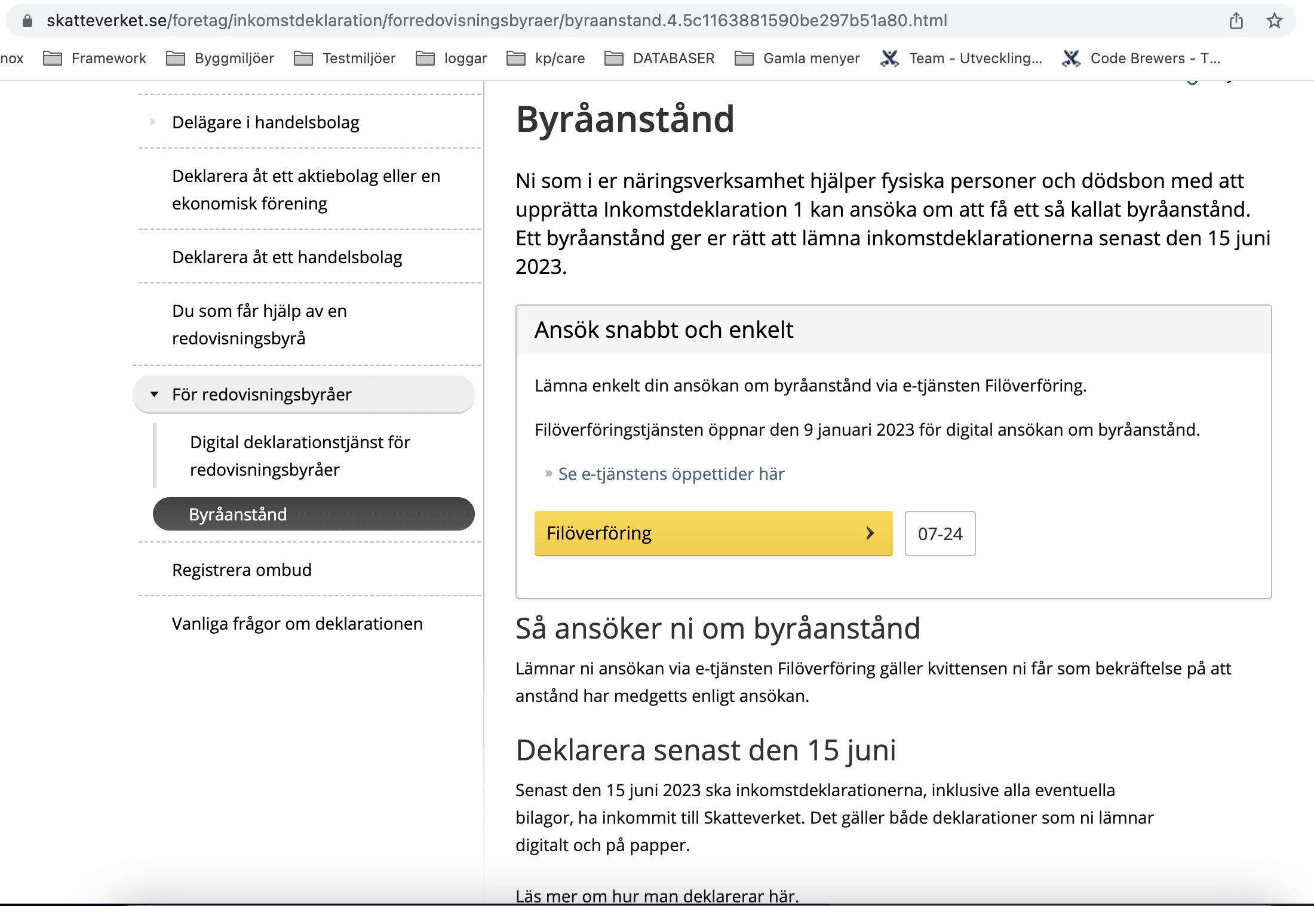The height and width of the screenshot is (906, 1314).
Task: Click the 07-24 opening hours box
Action: pyautogui.click(x=940, y=534)
